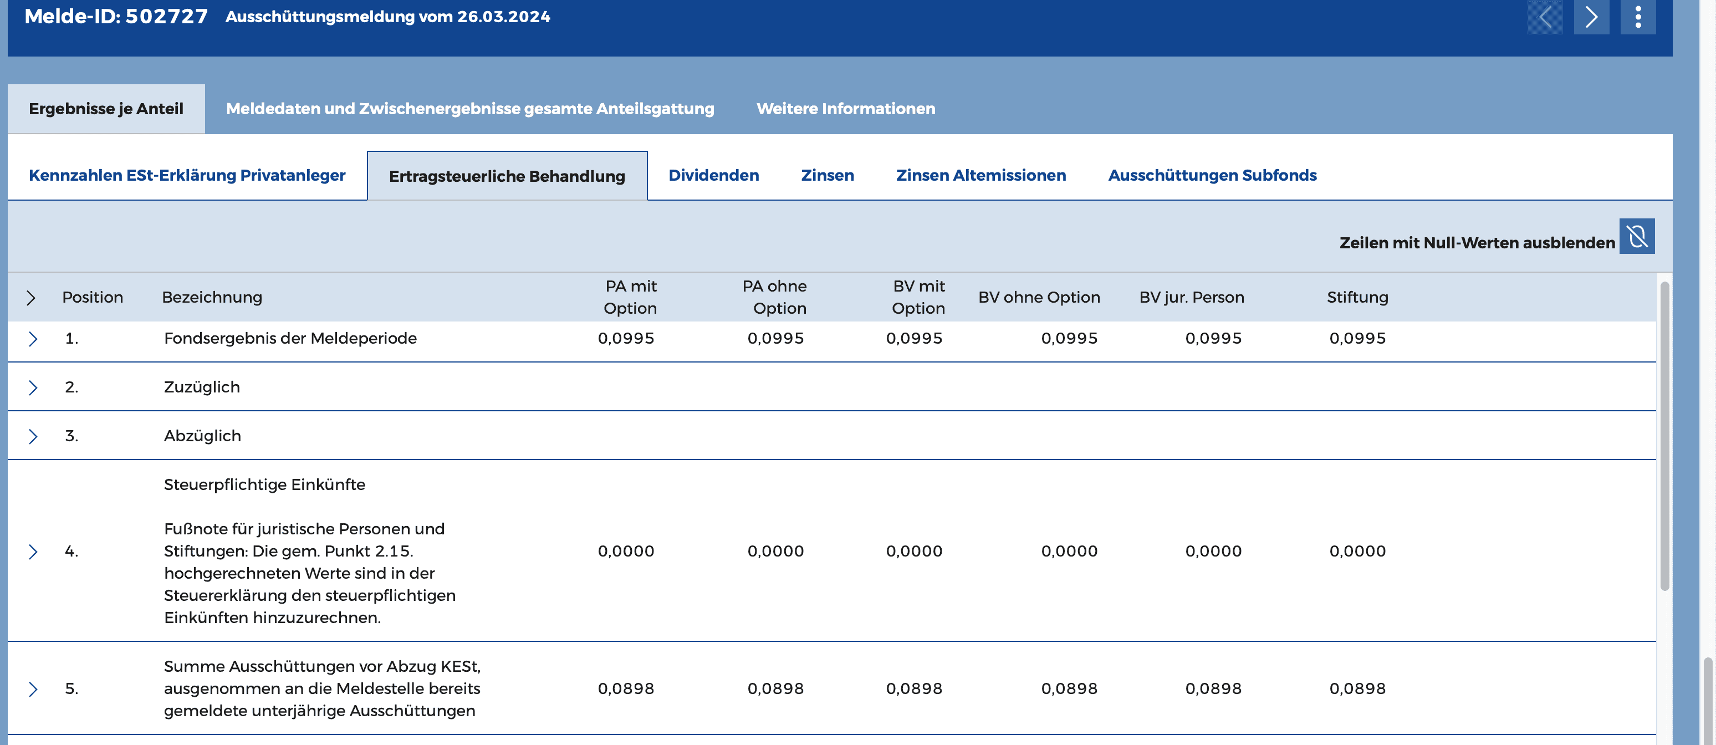Expand all rows via header chevron
This screenshot has width=1716, height=745.
tap(30, 298)
